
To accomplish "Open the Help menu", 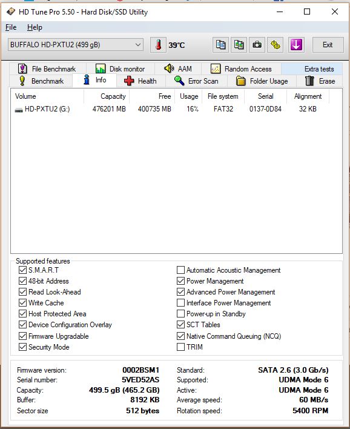I will [35, 27].
